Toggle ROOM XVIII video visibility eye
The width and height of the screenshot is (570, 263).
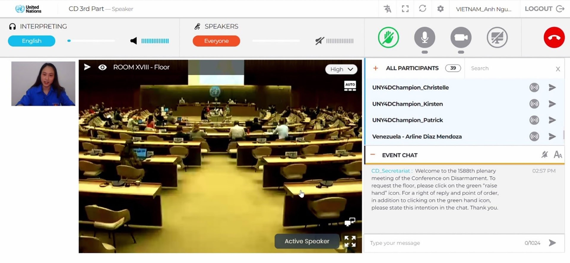(x=102, y=67)
